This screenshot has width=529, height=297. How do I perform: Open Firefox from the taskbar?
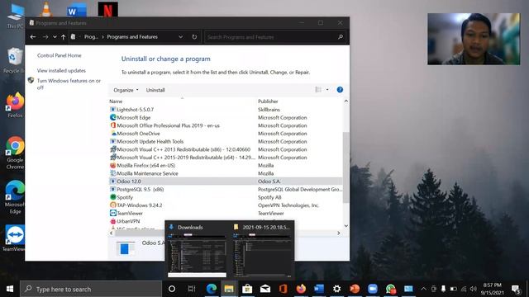301,289
